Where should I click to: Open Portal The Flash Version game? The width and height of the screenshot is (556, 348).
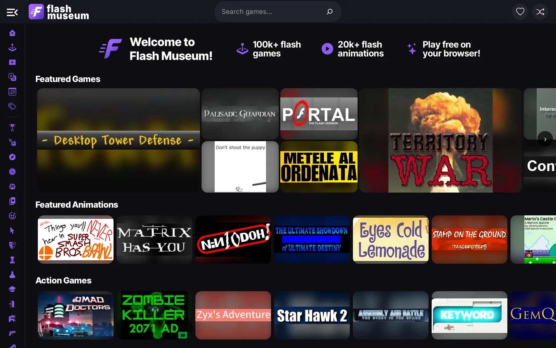coord(319,114)
